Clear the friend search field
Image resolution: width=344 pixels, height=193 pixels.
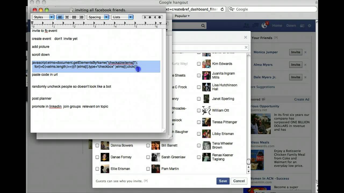pyautogui.click(x=246, y=47)
